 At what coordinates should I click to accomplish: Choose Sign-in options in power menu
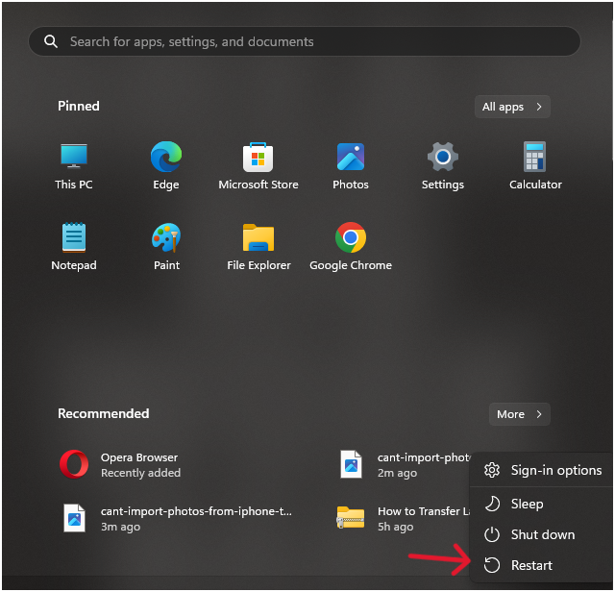tap(542, 470)
